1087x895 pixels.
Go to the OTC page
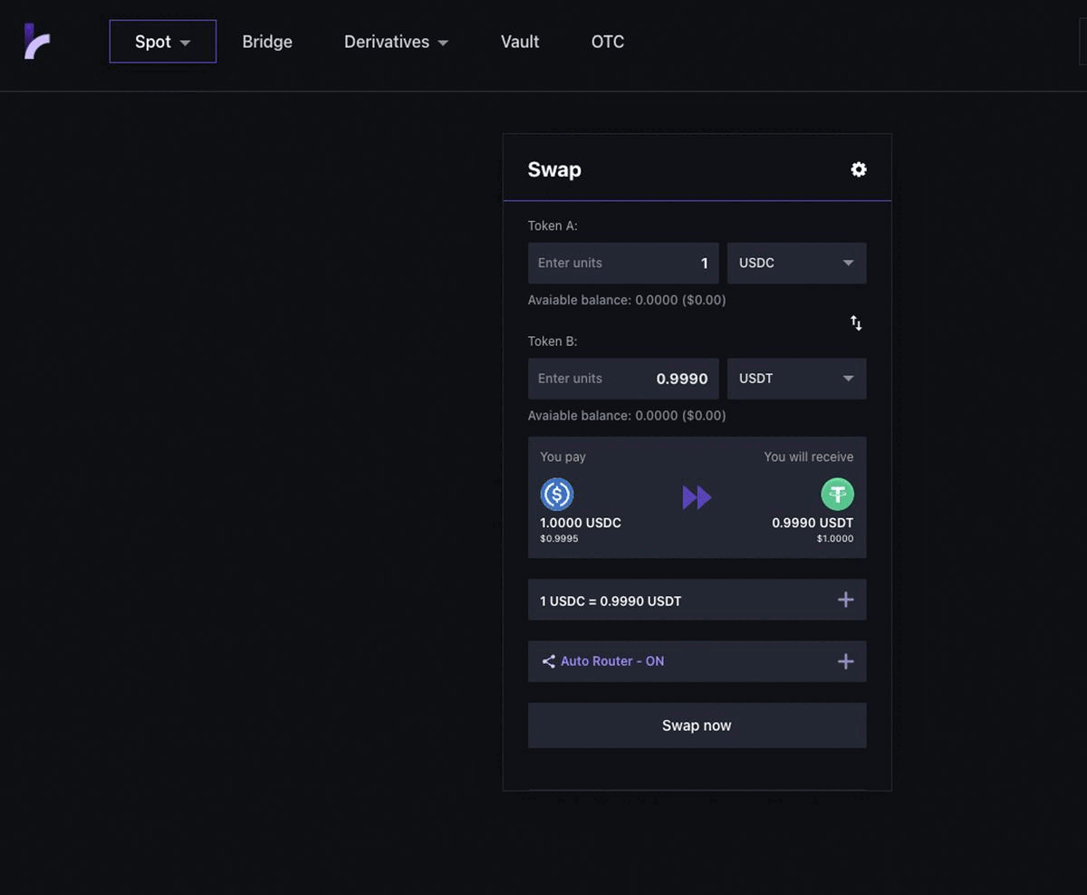[x=608, y=42]
